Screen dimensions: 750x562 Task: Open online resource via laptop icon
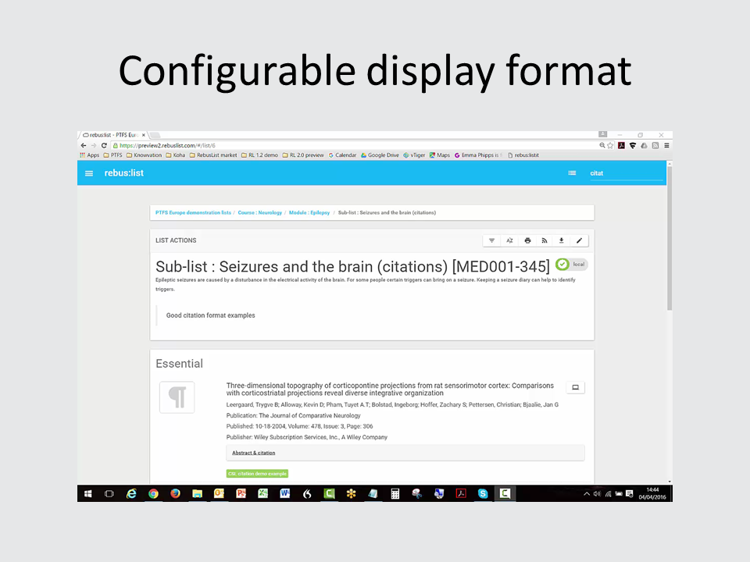coord(575,387)
